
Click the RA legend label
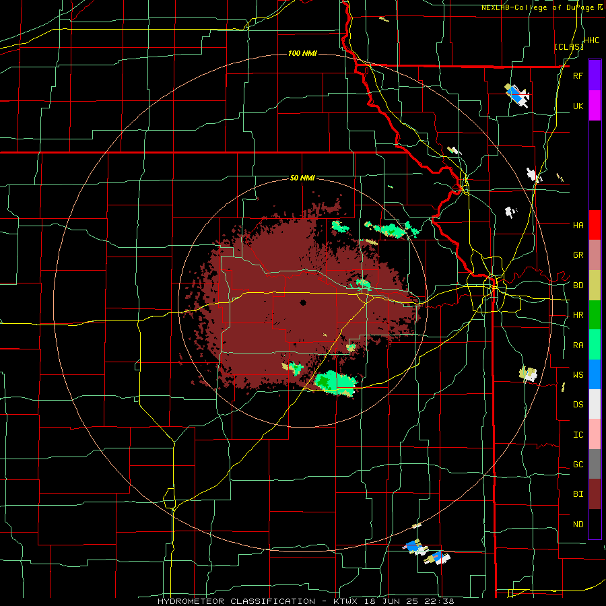(x=578, y=345)
